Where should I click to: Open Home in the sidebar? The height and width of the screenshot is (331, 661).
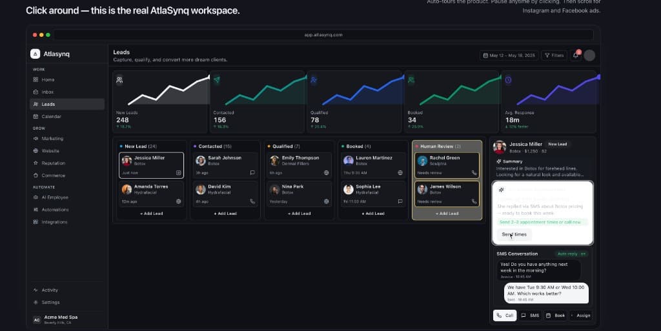coord(67,79)
